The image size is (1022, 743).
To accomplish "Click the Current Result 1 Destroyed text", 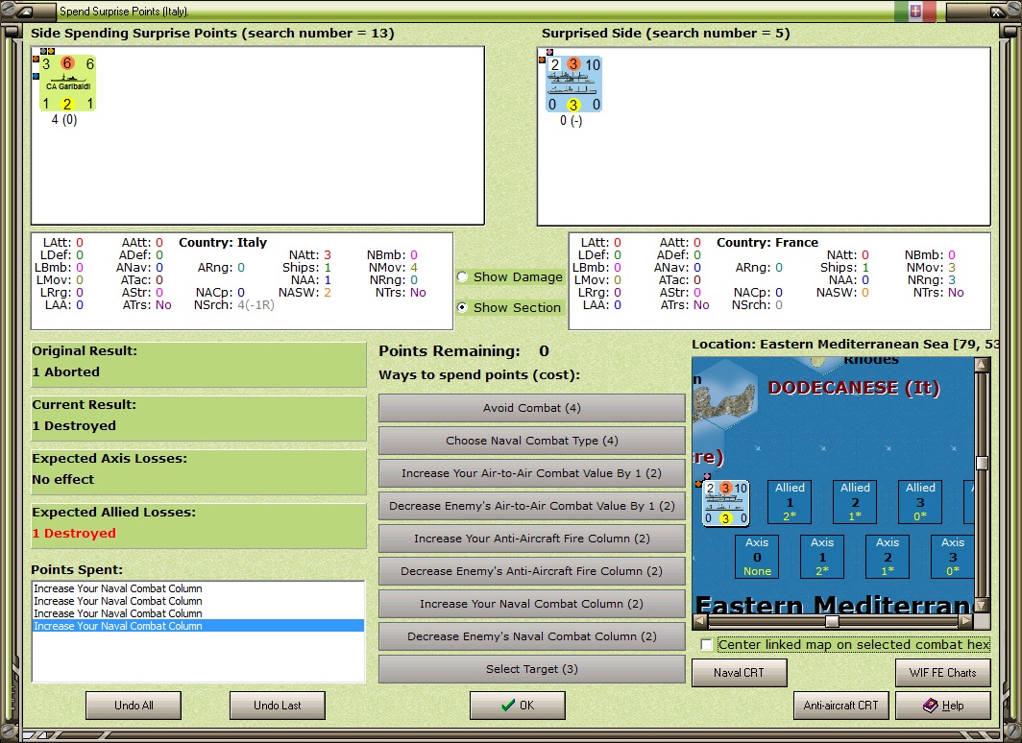I will click(74, 426).
